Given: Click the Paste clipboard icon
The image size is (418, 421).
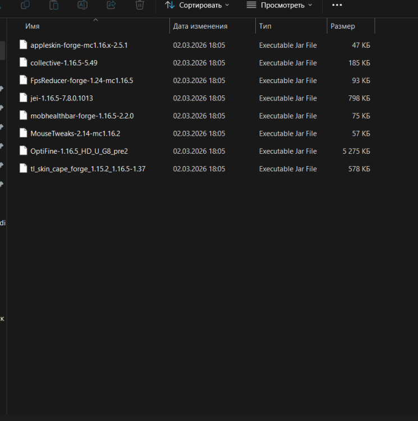Looking at the screenshot, I should (54, 5).
